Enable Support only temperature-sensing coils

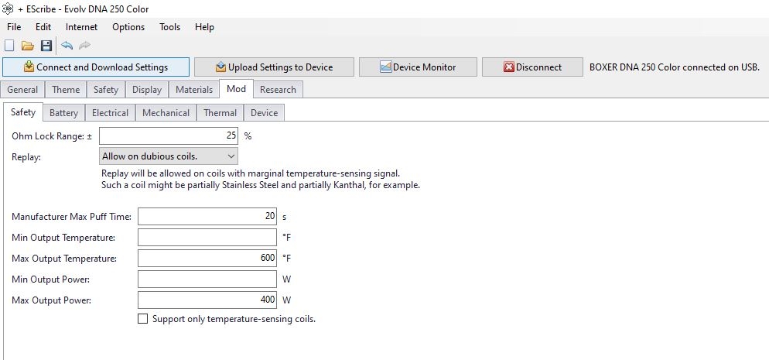142,319
